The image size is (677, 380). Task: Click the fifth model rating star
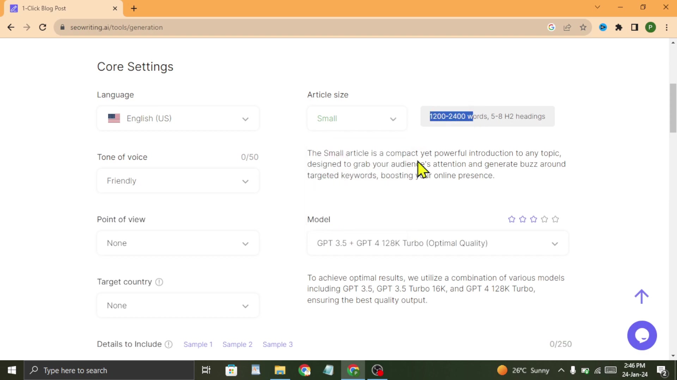(x=555, y=219)
